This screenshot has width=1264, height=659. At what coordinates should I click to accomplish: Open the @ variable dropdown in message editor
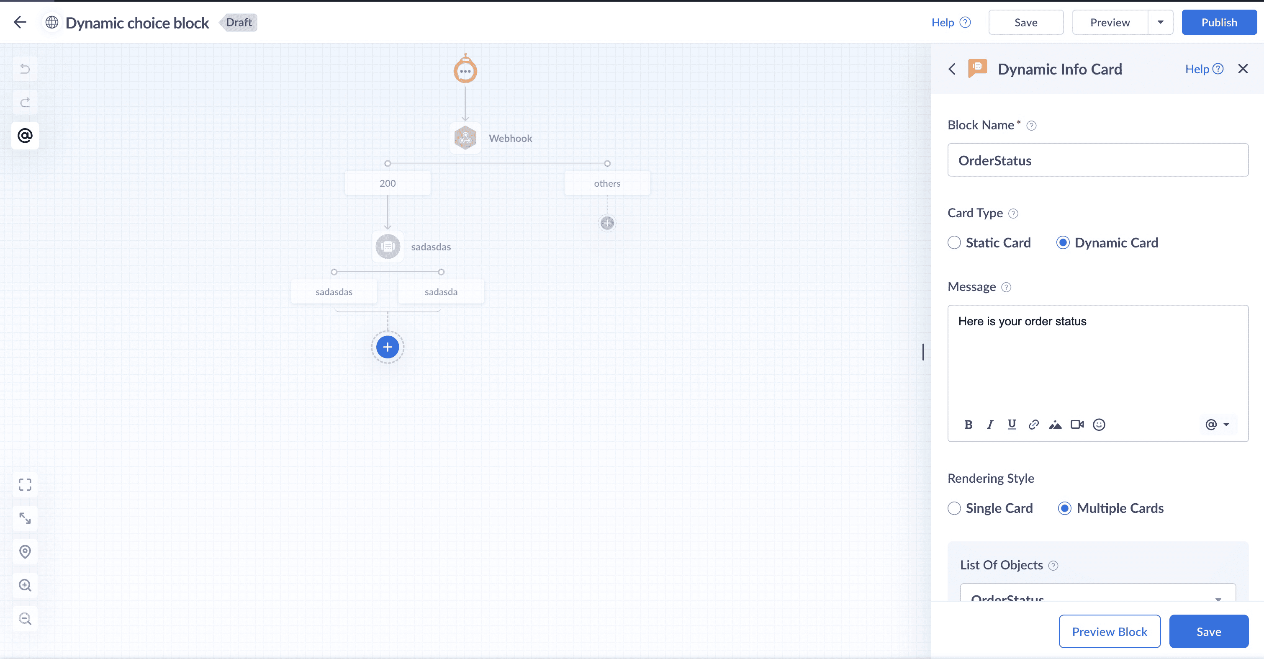[1218, 425]
